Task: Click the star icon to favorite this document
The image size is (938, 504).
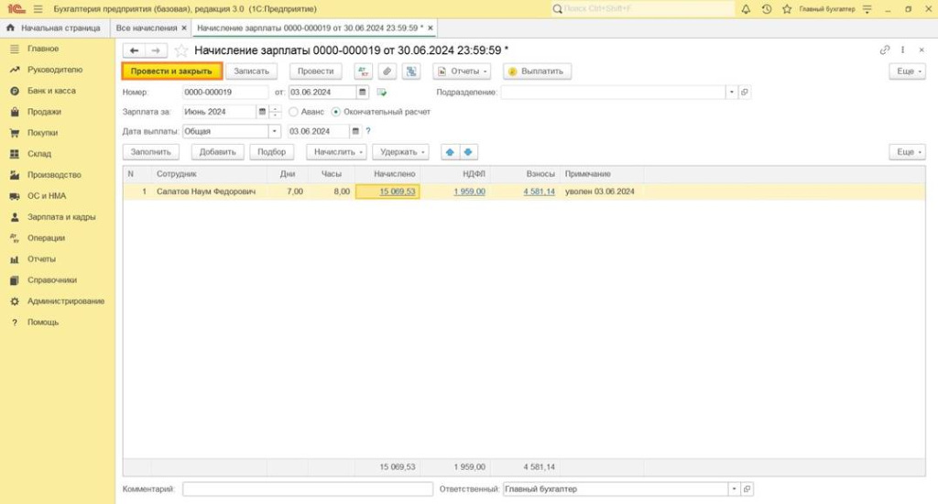Action: tap(181, 50)
